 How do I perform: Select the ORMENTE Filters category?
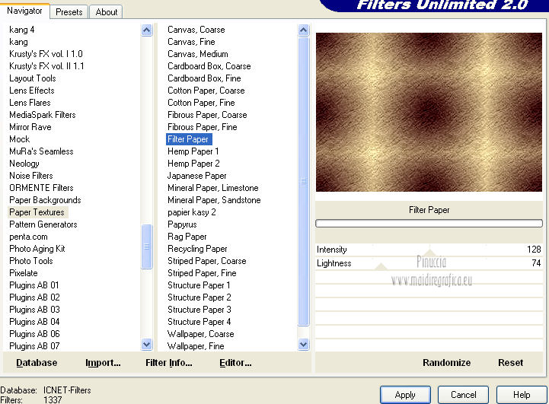tap(41, 188)
